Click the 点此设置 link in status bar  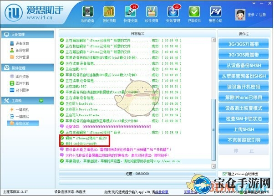pos(162,192)
